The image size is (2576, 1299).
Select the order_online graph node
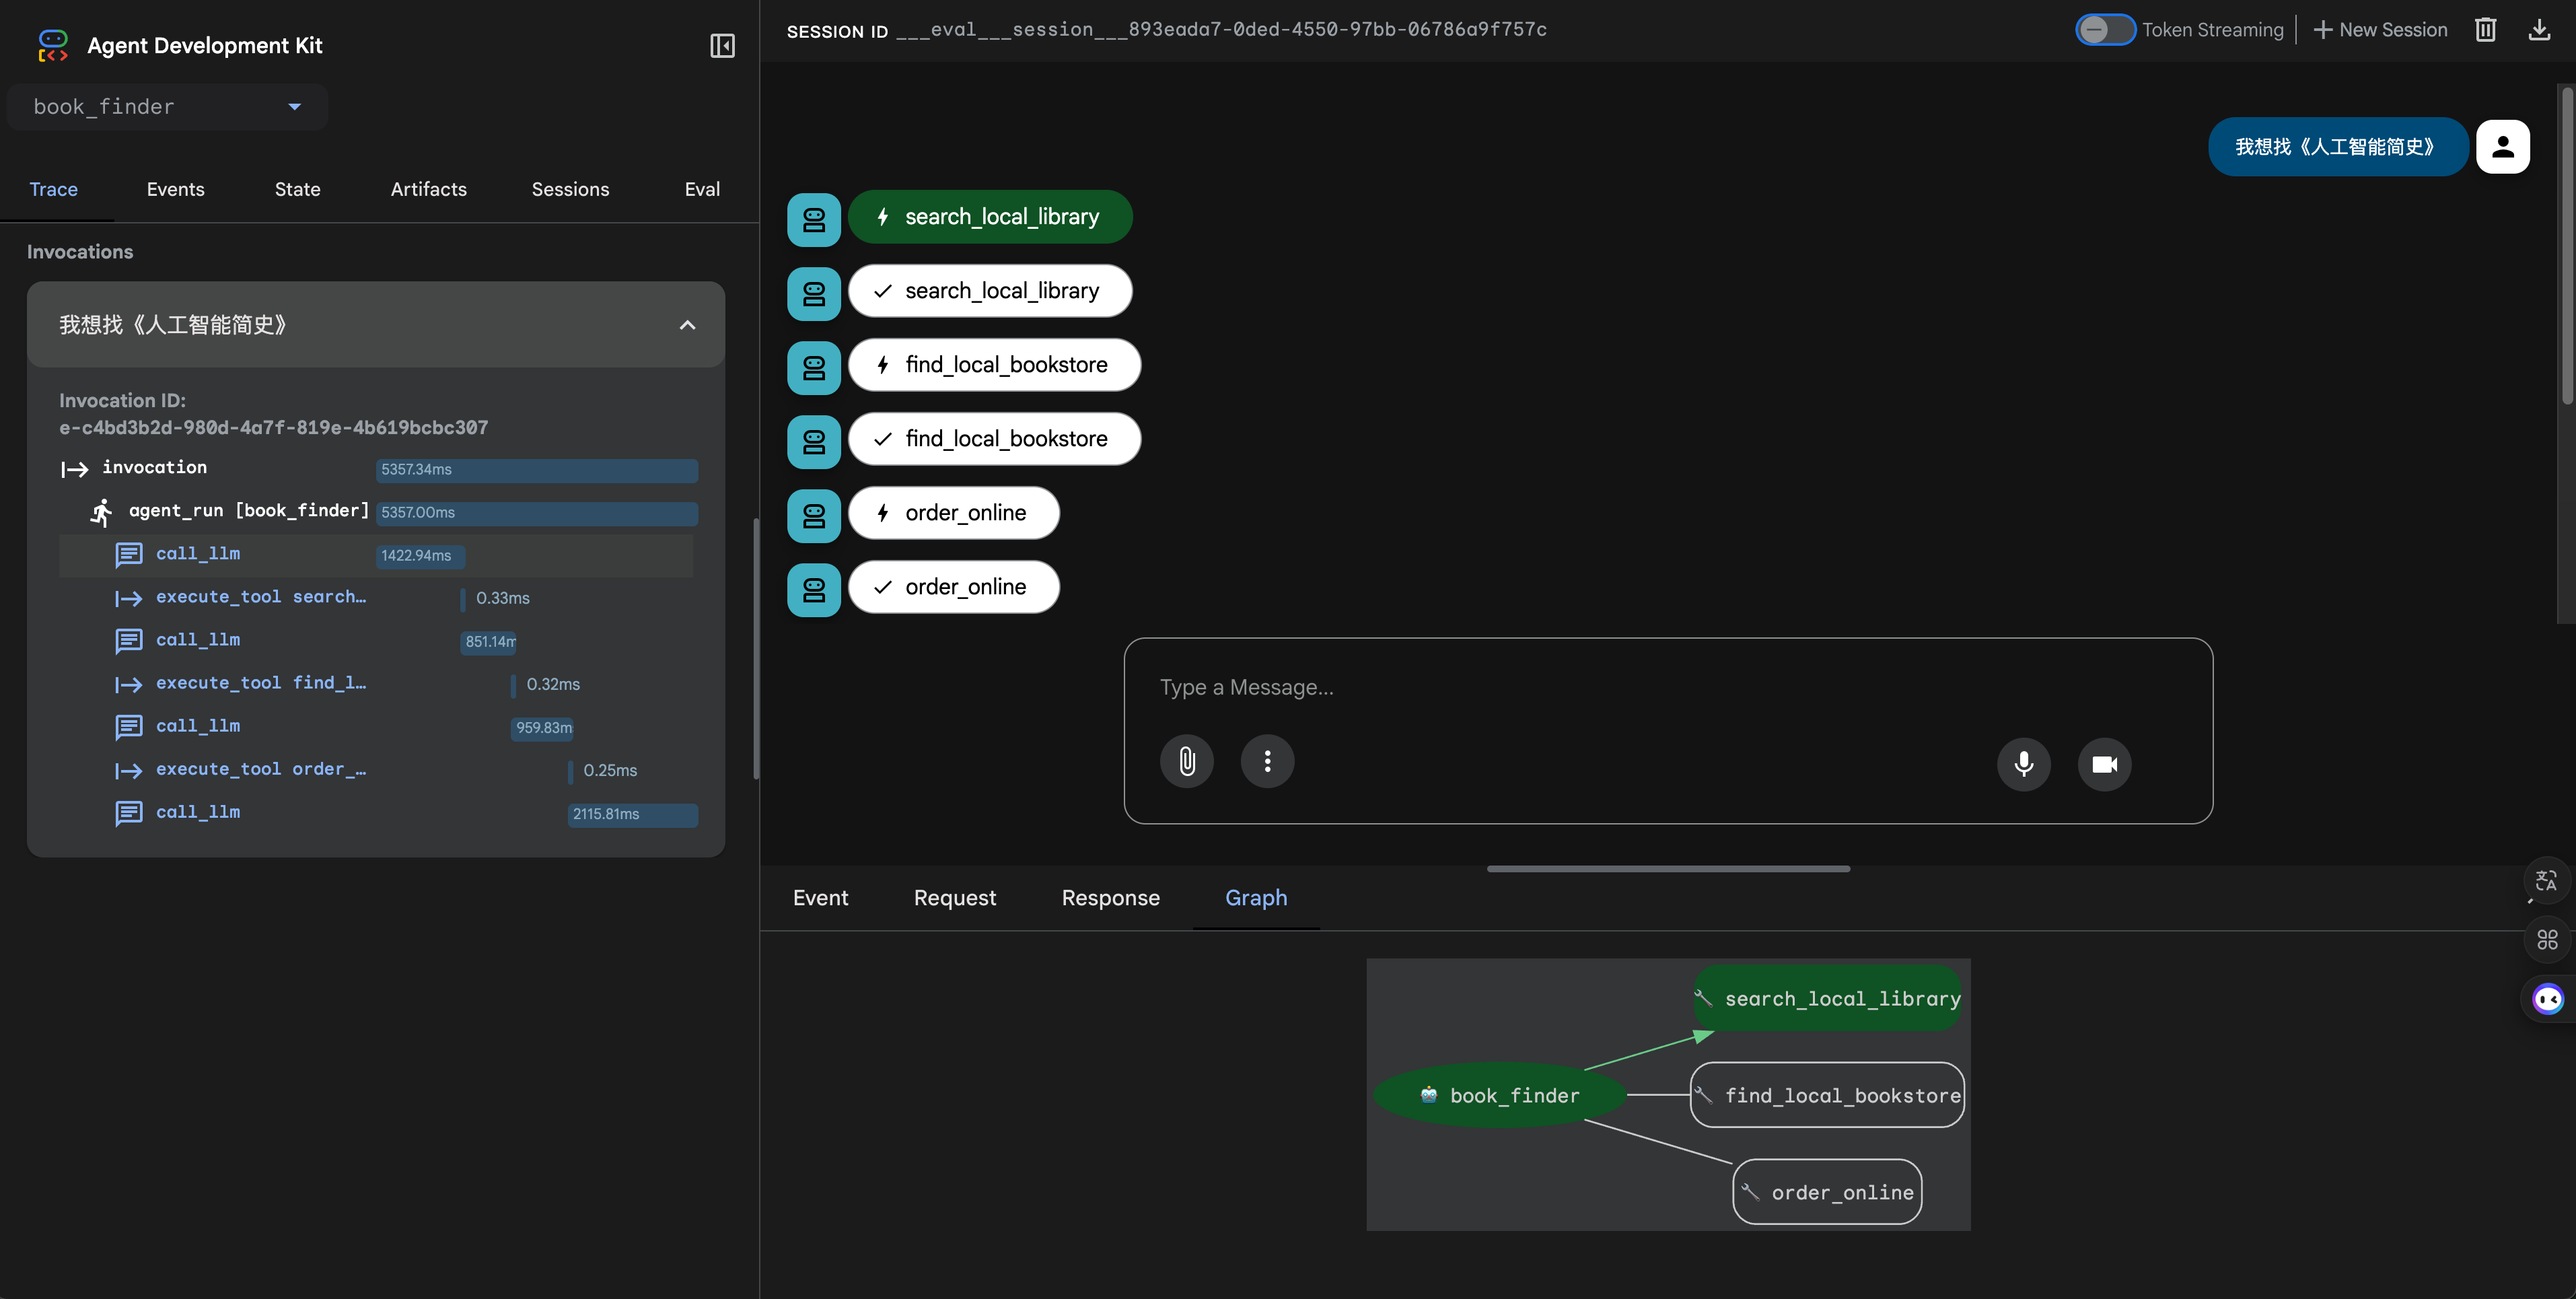[x=1827, y=1192]
